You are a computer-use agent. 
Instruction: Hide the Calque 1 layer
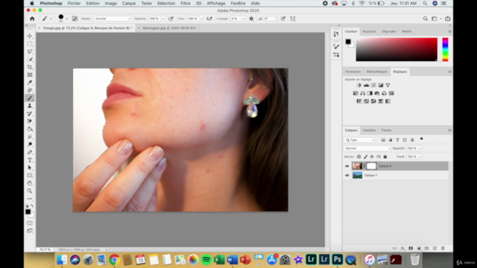(x=347, y=176)
